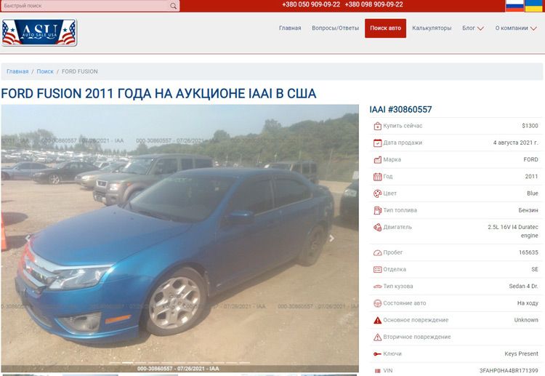Screen dimensions: 545x376
Task: Select Keys Present value
Action: click(x=521, y=353)
